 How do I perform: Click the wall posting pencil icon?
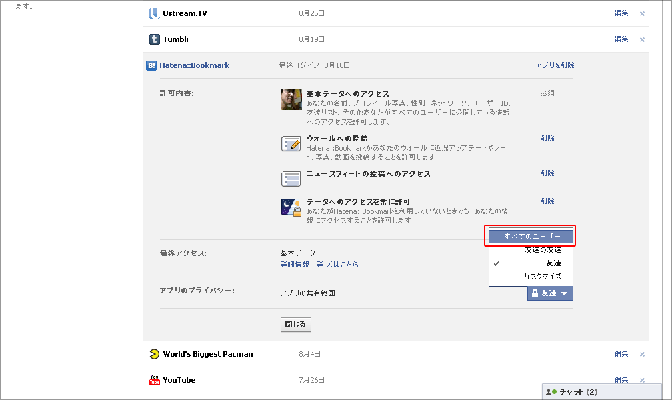pyautogui.click(x=291, y=143)
